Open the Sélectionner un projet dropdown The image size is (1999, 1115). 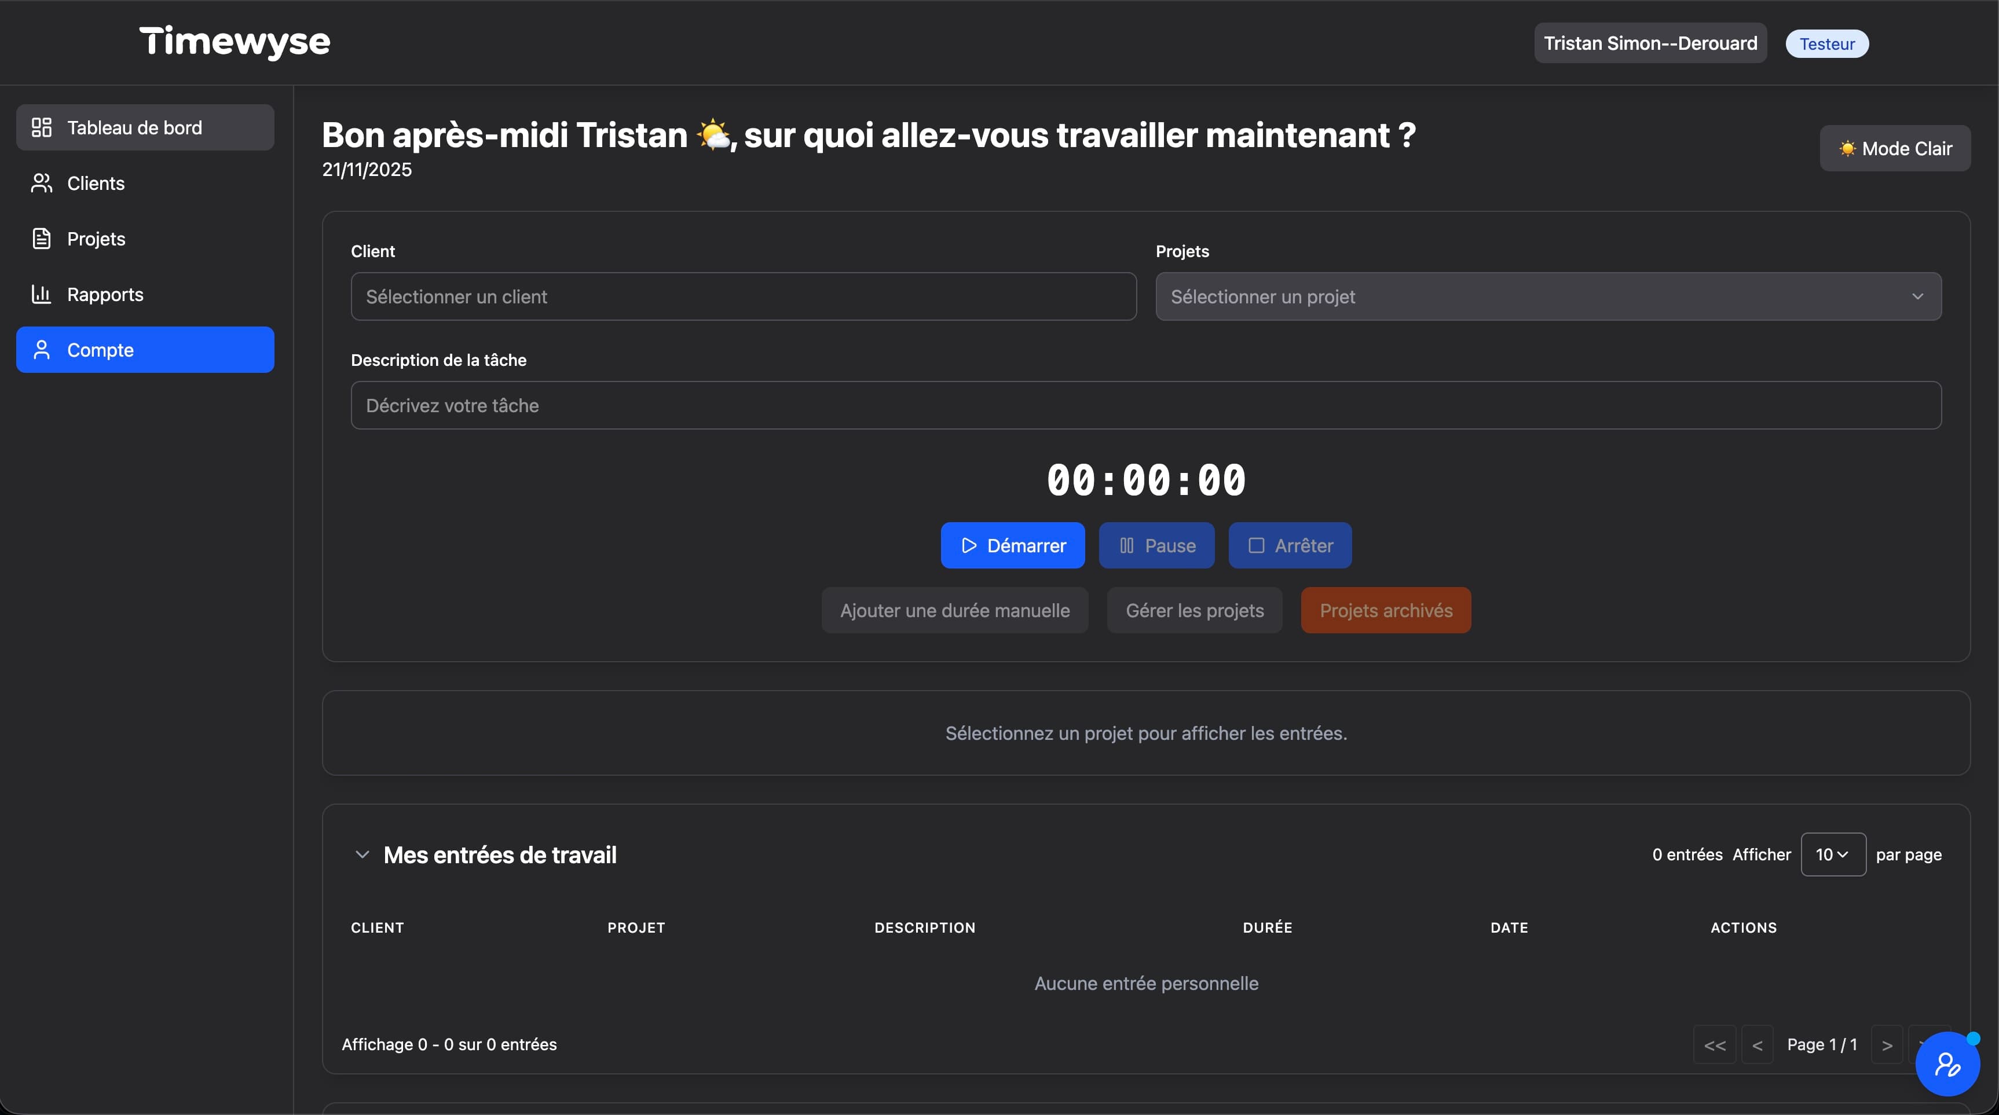point(1547,296)
